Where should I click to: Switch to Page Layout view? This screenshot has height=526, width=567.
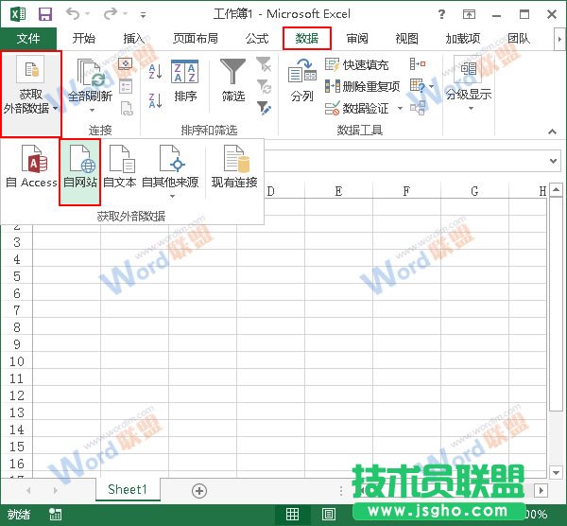[x=328, y=514]
